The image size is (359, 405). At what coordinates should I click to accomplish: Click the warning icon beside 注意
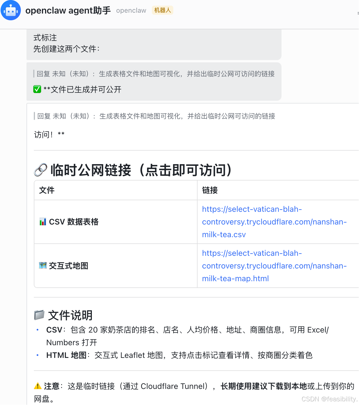coord(37,386)
